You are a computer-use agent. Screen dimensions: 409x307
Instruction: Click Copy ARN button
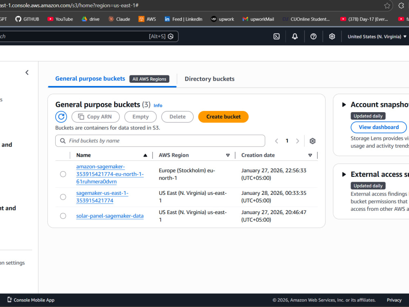tap(95, 117)
